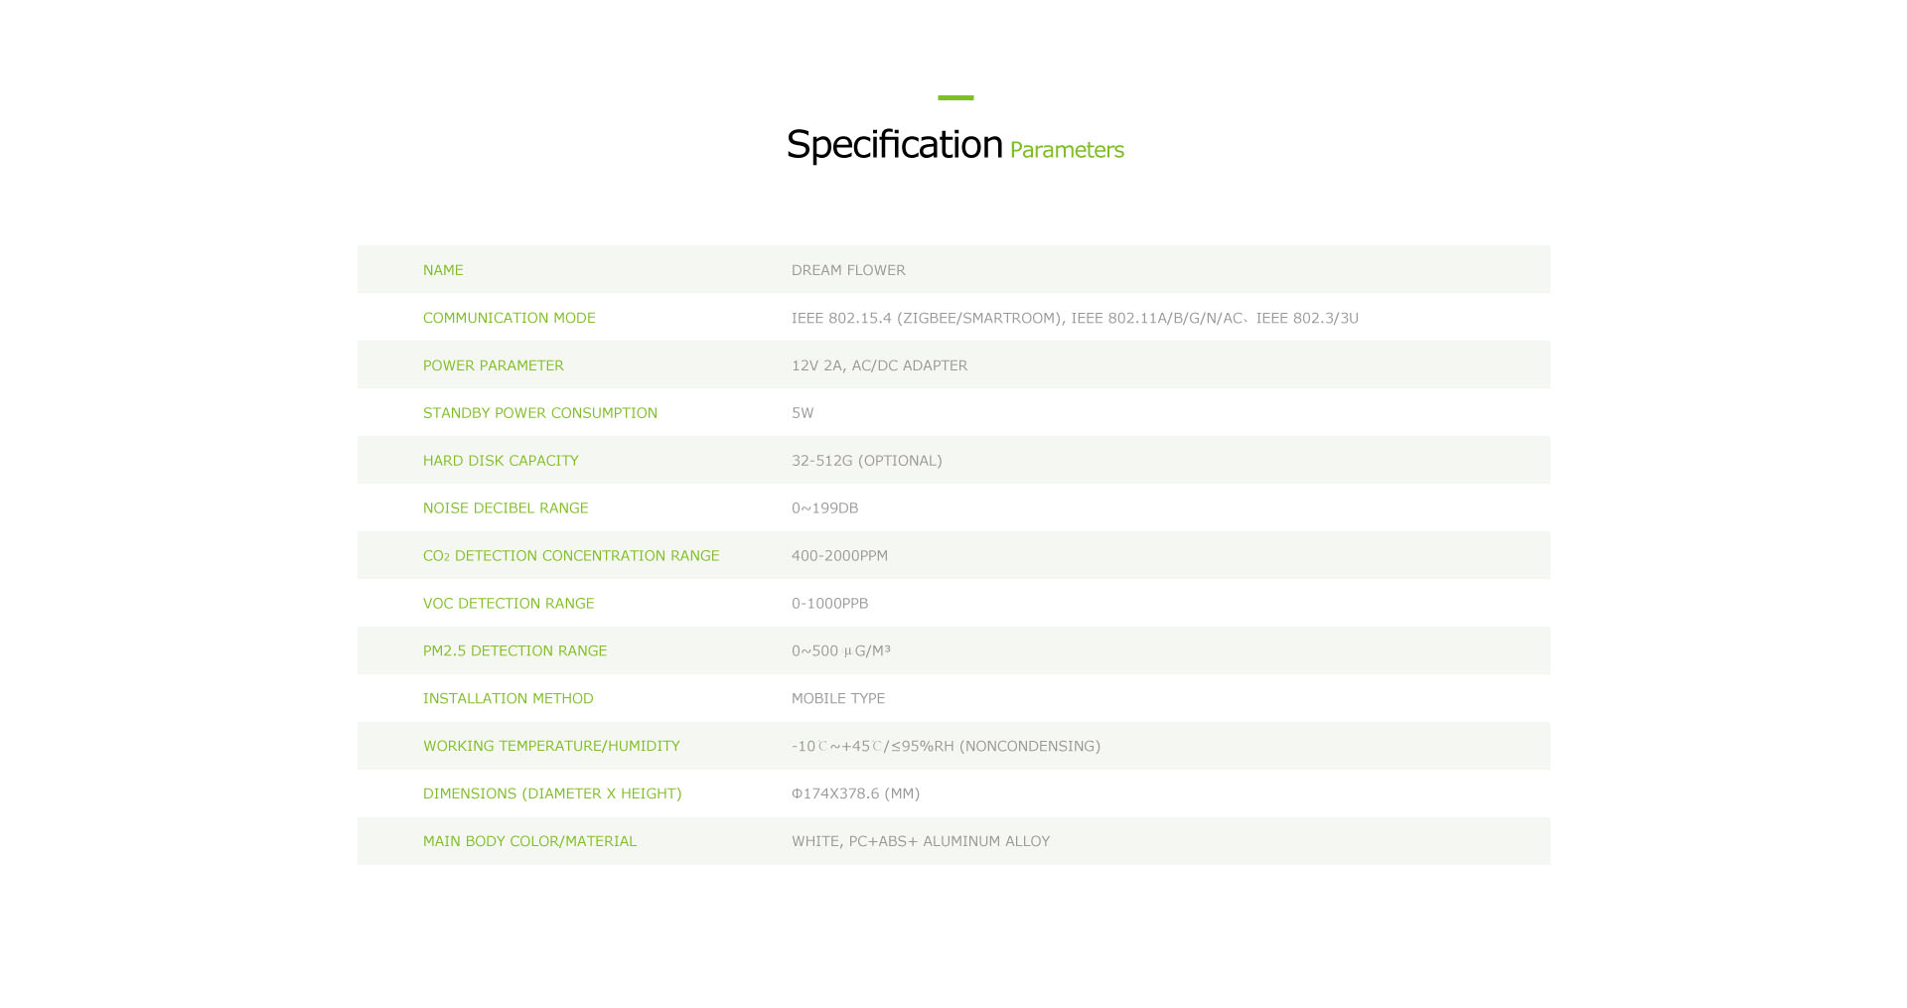Select the COMMUNICATION MODE label

coord(510,318)
